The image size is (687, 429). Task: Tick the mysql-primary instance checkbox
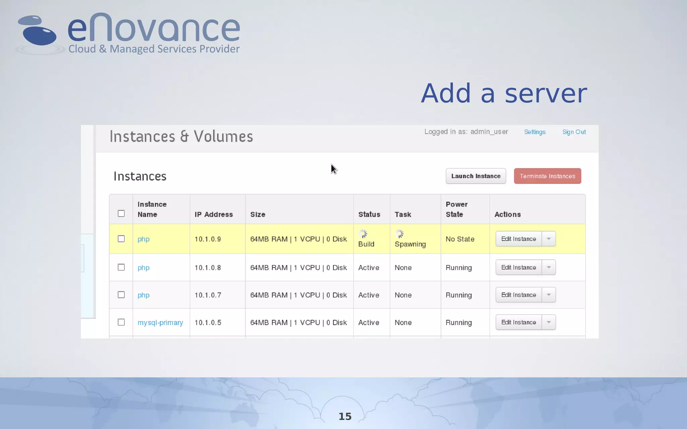[121, 322]
